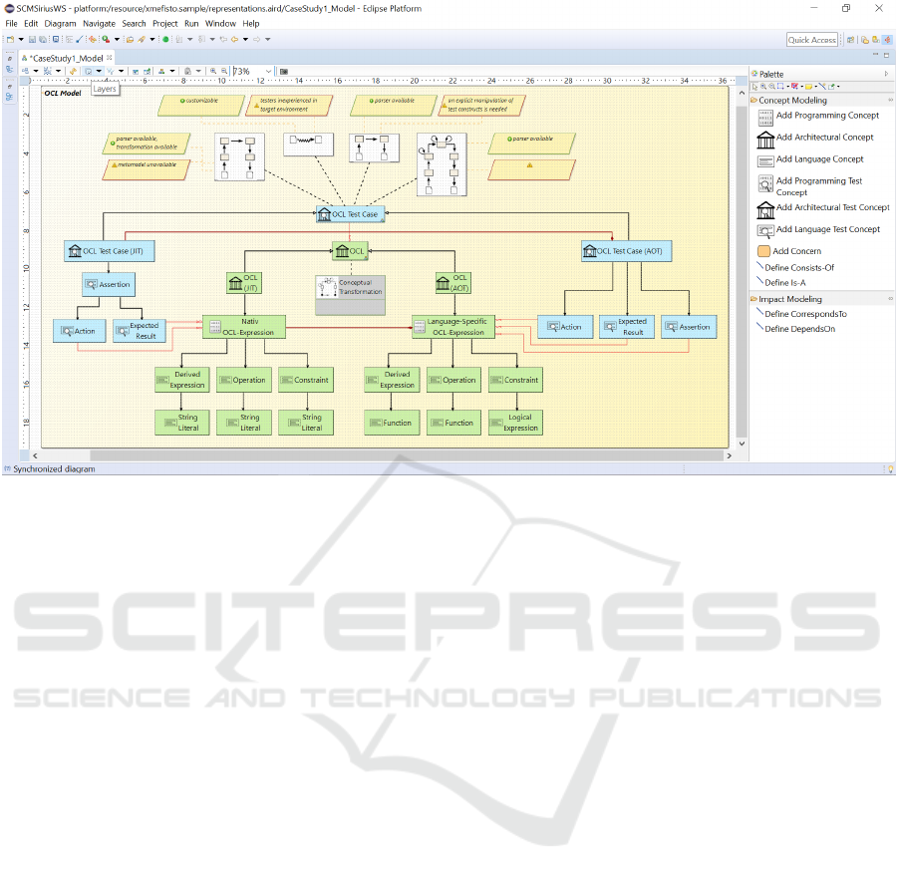This screenshot has width=898, height=881.
Task: Pick the Define DependsOn connection tool
Action: coord(797,329)
